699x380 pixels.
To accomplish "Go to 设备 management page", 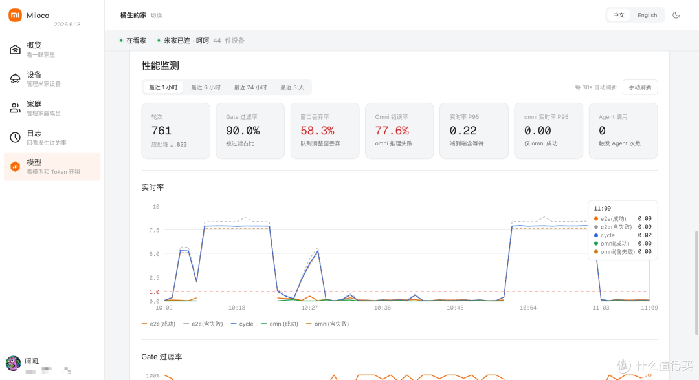I will pos(52,79).
